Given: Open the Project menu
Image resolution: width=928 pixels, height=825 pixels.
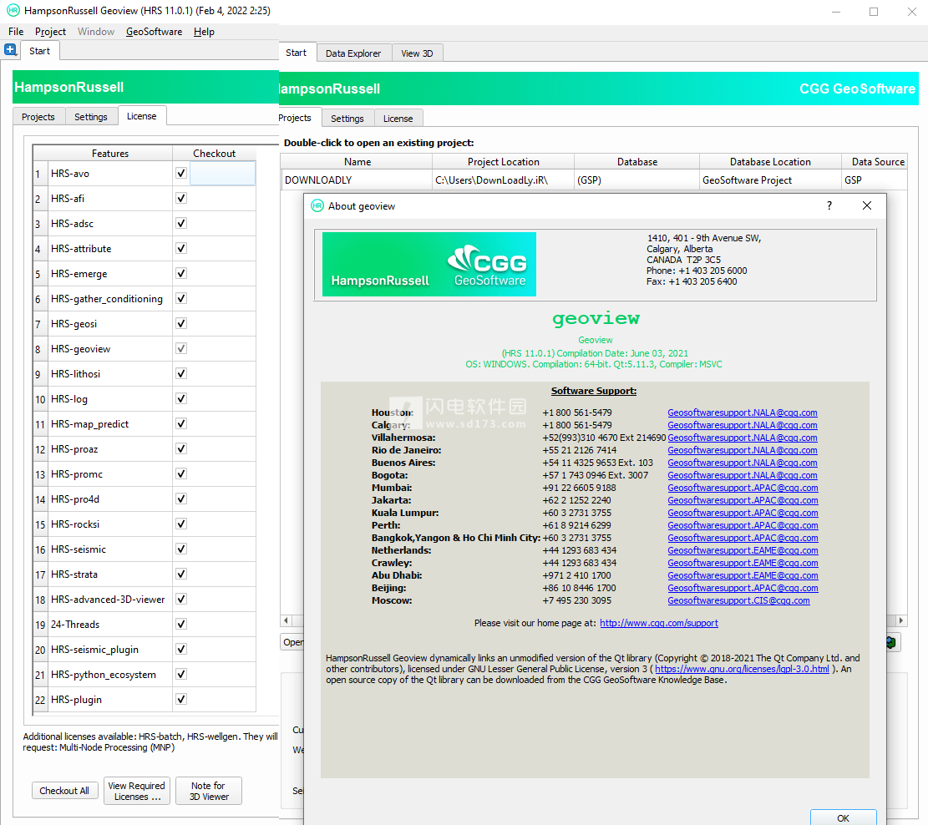Looking at the screenshot, I should pyautogui.click(x=50, y=32).
